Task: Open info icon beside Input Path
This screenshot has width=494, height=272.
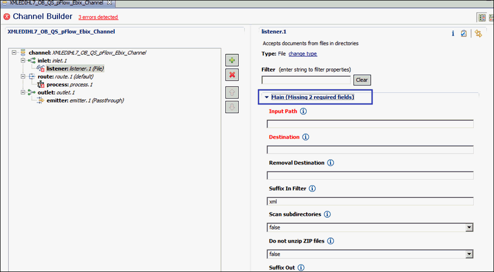Action: click(x=303, y=111)
